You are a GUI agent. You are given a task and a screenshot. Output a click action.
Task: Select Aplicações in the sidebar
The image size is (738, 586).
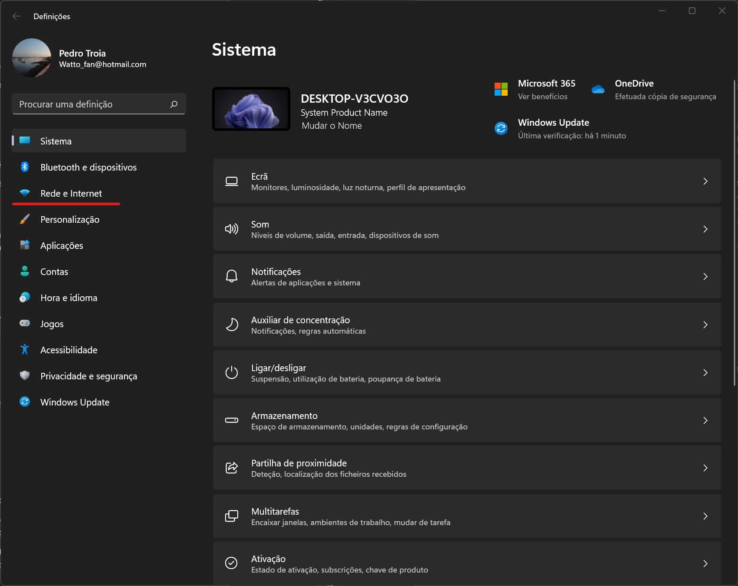coord(61,245)
